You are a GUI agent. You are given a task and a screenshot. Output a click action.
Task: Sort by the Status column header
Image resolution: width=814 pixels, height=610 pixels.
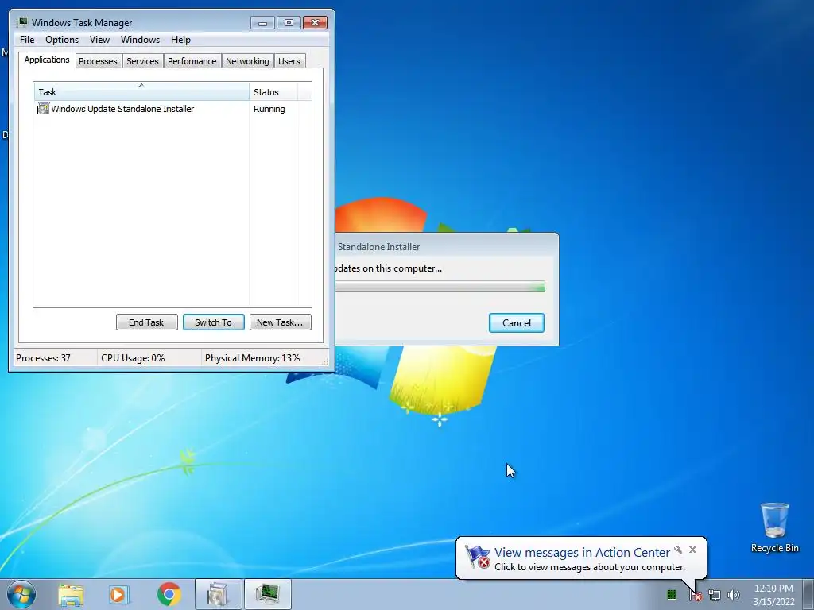click(273, 92)
